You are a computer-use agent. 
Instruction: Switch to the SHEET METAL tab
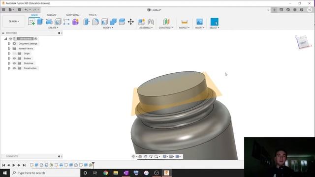[x=73, y=15]
